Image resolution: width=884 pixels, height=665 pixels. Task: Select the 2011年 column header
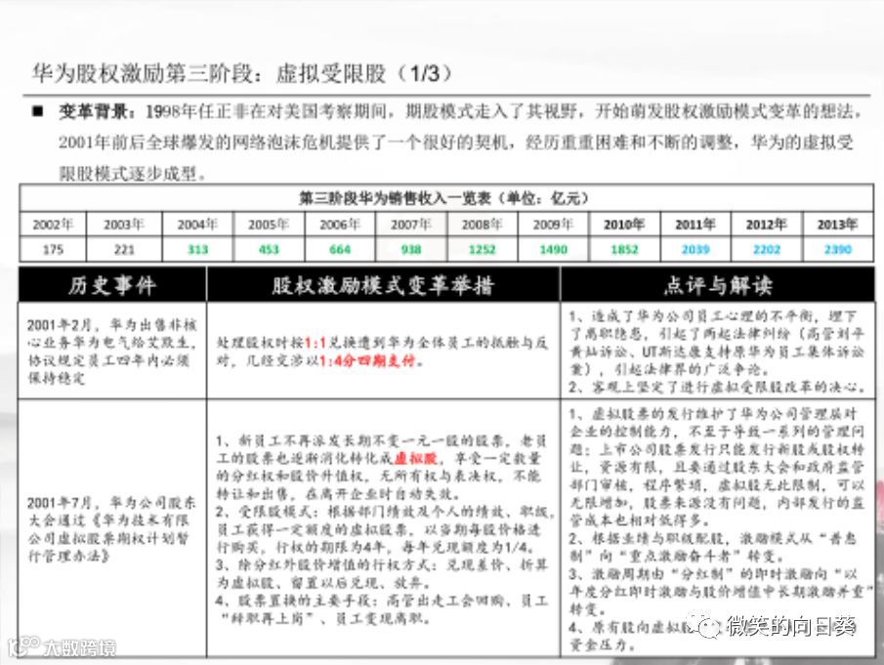(x=695, y=225)
